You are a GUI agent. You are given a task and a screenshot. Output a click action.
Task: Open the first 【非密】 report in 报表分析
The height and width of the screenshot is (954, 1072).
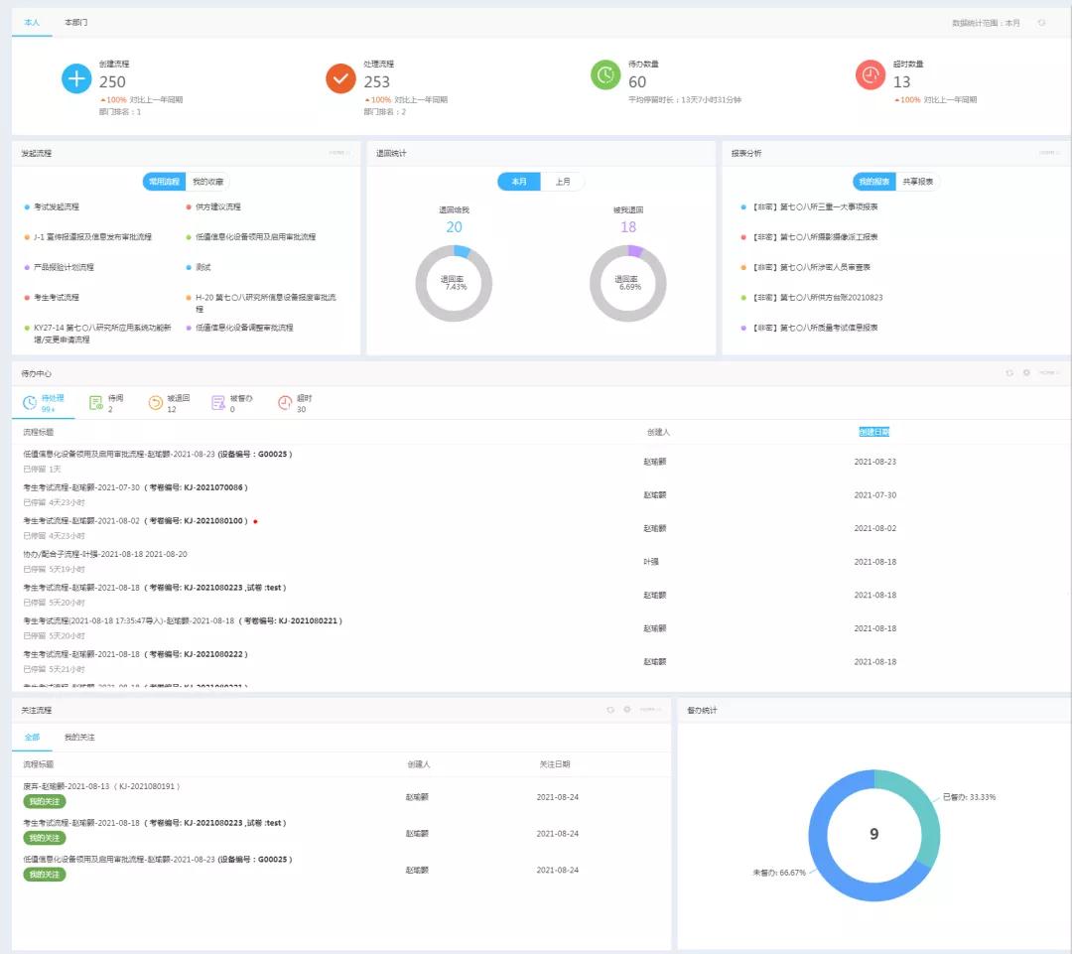click(815, 206)
